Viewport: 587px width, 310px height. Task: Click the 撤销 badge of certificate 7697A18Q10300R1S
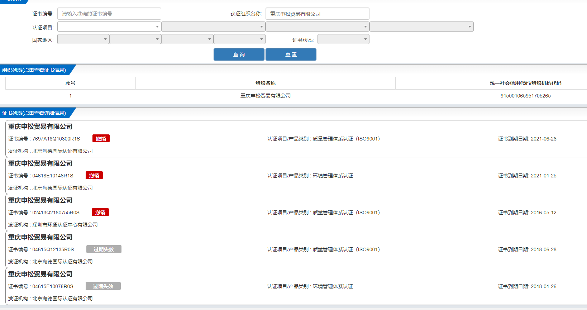[x=101, y=139]
